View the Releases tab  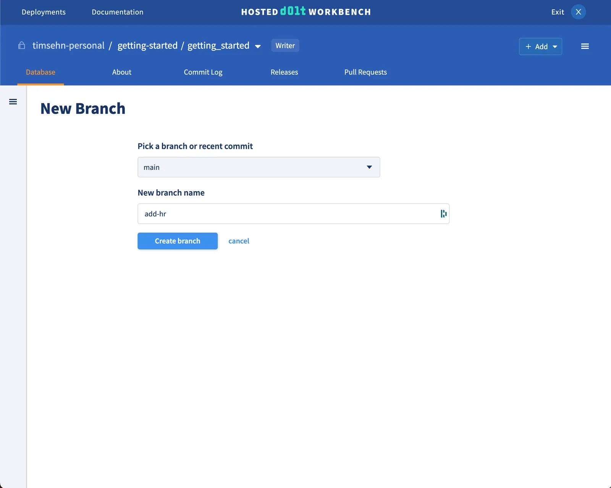284,72
